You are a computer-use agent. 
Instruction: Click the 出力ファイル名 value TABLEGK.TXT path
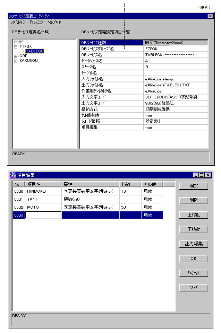[x=176, y=85]
